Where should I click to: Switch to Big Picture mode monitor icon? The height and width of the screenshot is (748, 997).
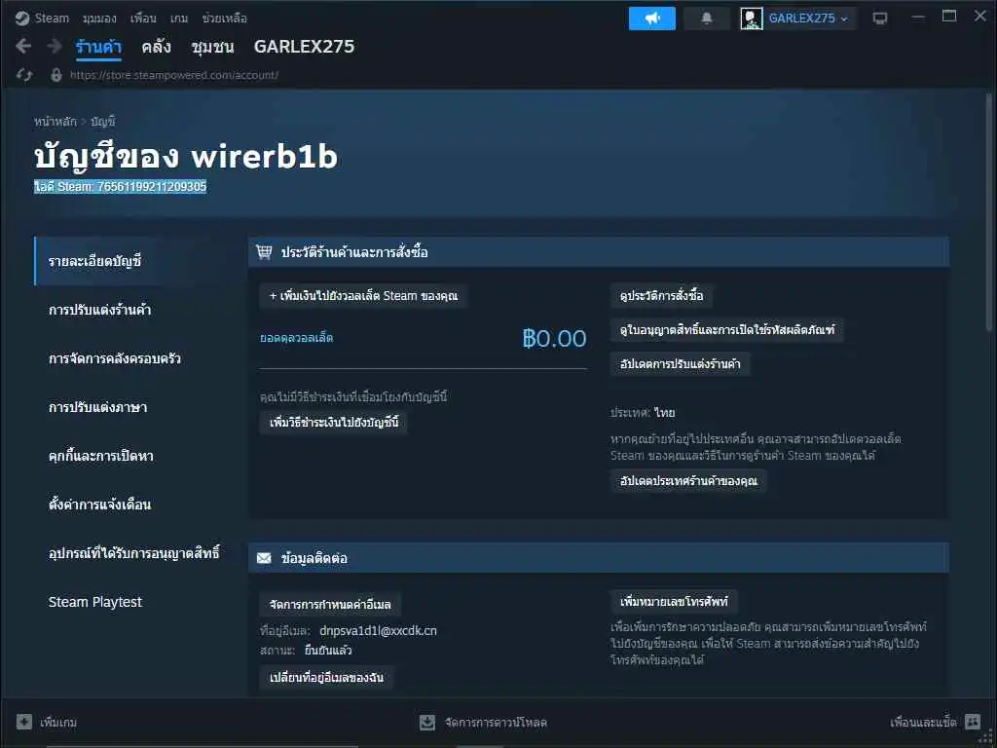click(880, 19)
